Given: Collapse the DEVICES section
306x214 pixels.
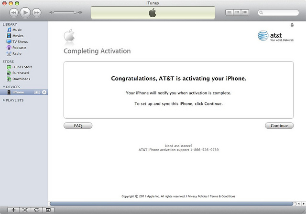Looking at the screenshot, I should [4, 87].
